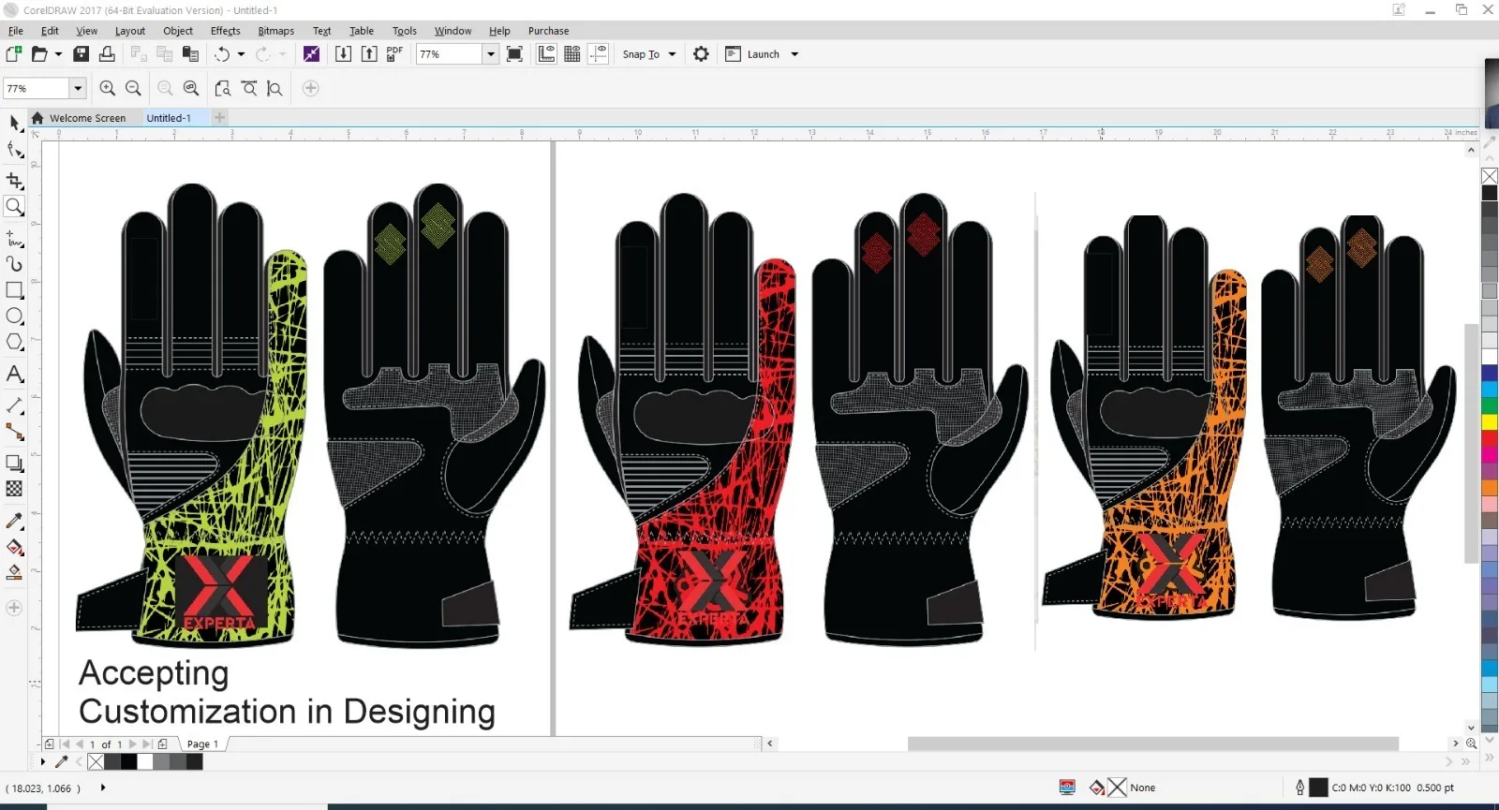The width and height of the screenshot is (1499, 810).
Task: Toggle the guidelines display
Action: point(599,54)
